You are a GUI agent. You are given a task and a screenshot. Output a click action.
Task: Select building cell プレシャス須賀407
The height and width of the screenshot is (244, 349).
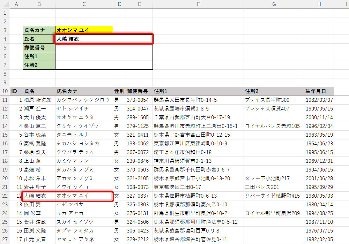pyautogui.click(x=274, y=109)
